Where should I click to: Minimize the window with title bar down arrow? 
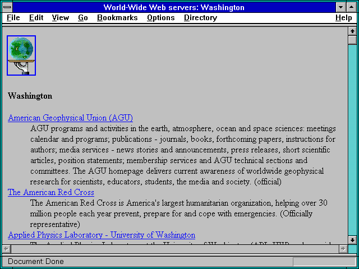tap(341, 7)
